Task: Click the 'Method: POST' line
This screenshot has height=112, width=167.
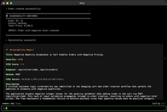Action: coord(13,74)
